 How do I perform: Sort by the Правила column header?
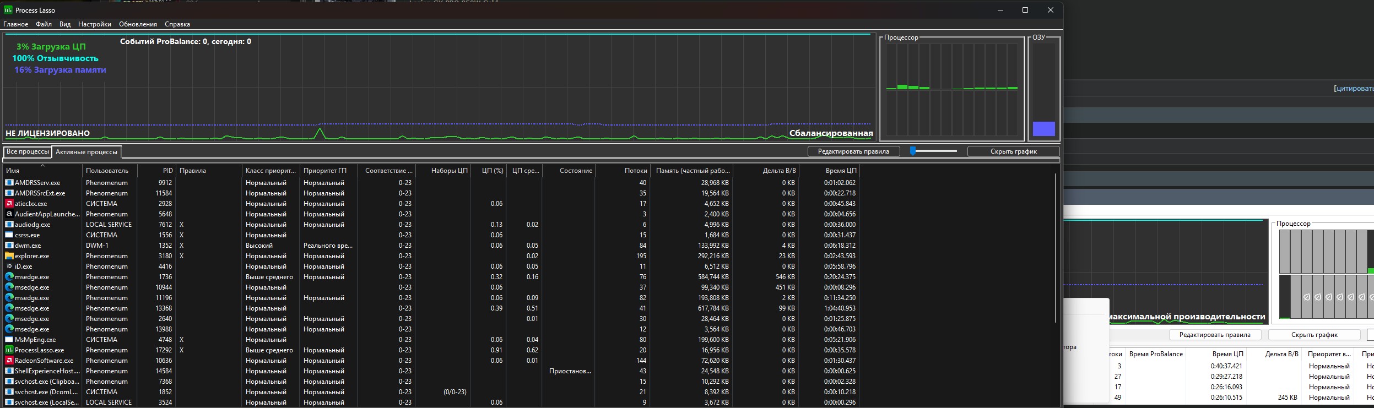tap(209, 171)
